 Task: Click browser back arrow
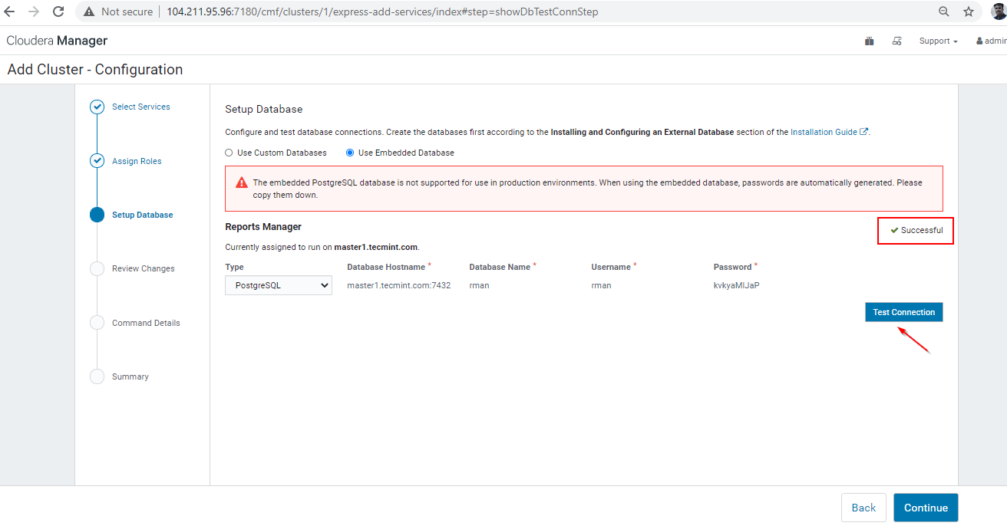point(10,12)
